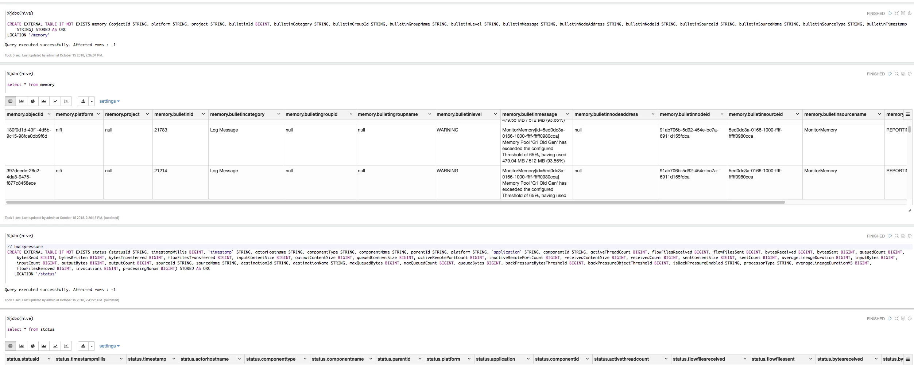The height and width of the screenshot is (365, 914).
Task: Open memory table grid menu icon
Action: (x=908, y=114)
